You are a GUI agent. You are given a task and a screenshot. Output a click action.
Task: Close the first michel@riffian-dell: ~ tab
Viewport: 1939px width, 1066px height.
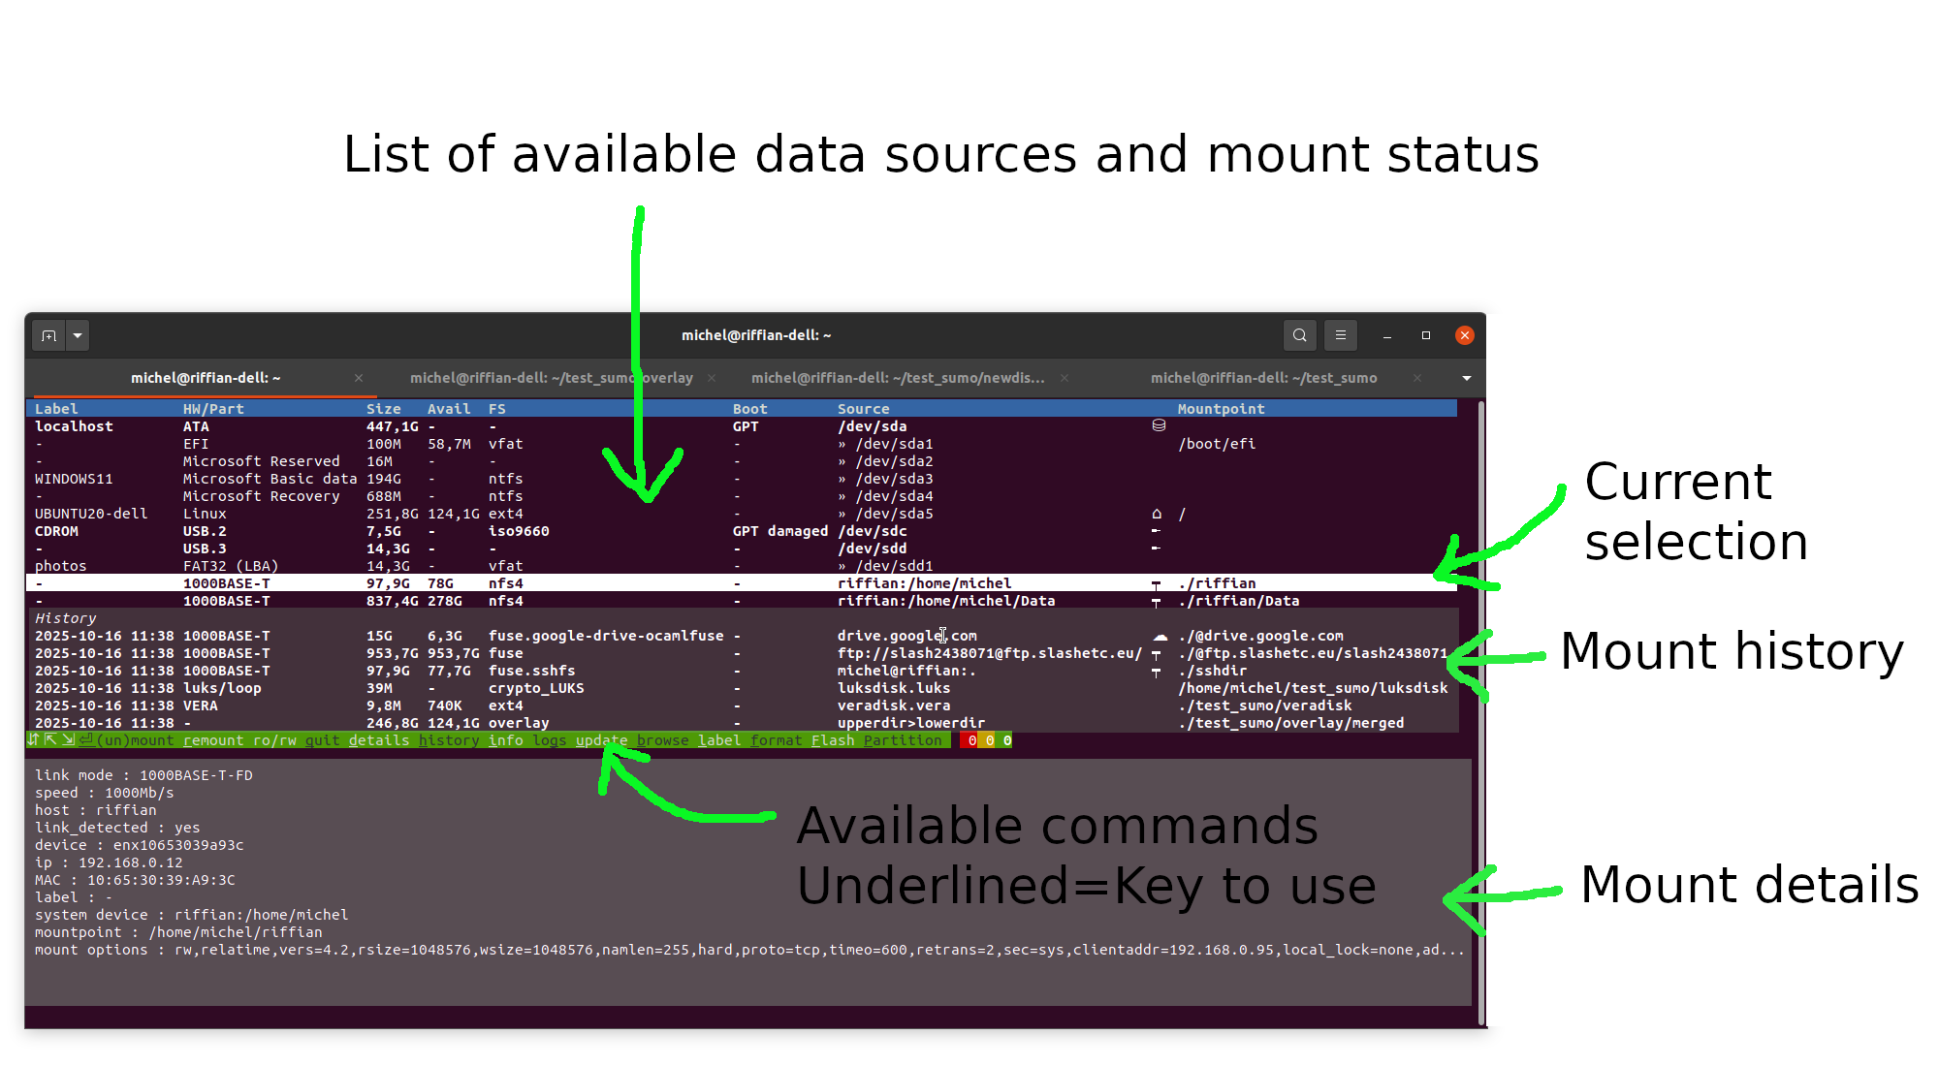pos(359,378)
